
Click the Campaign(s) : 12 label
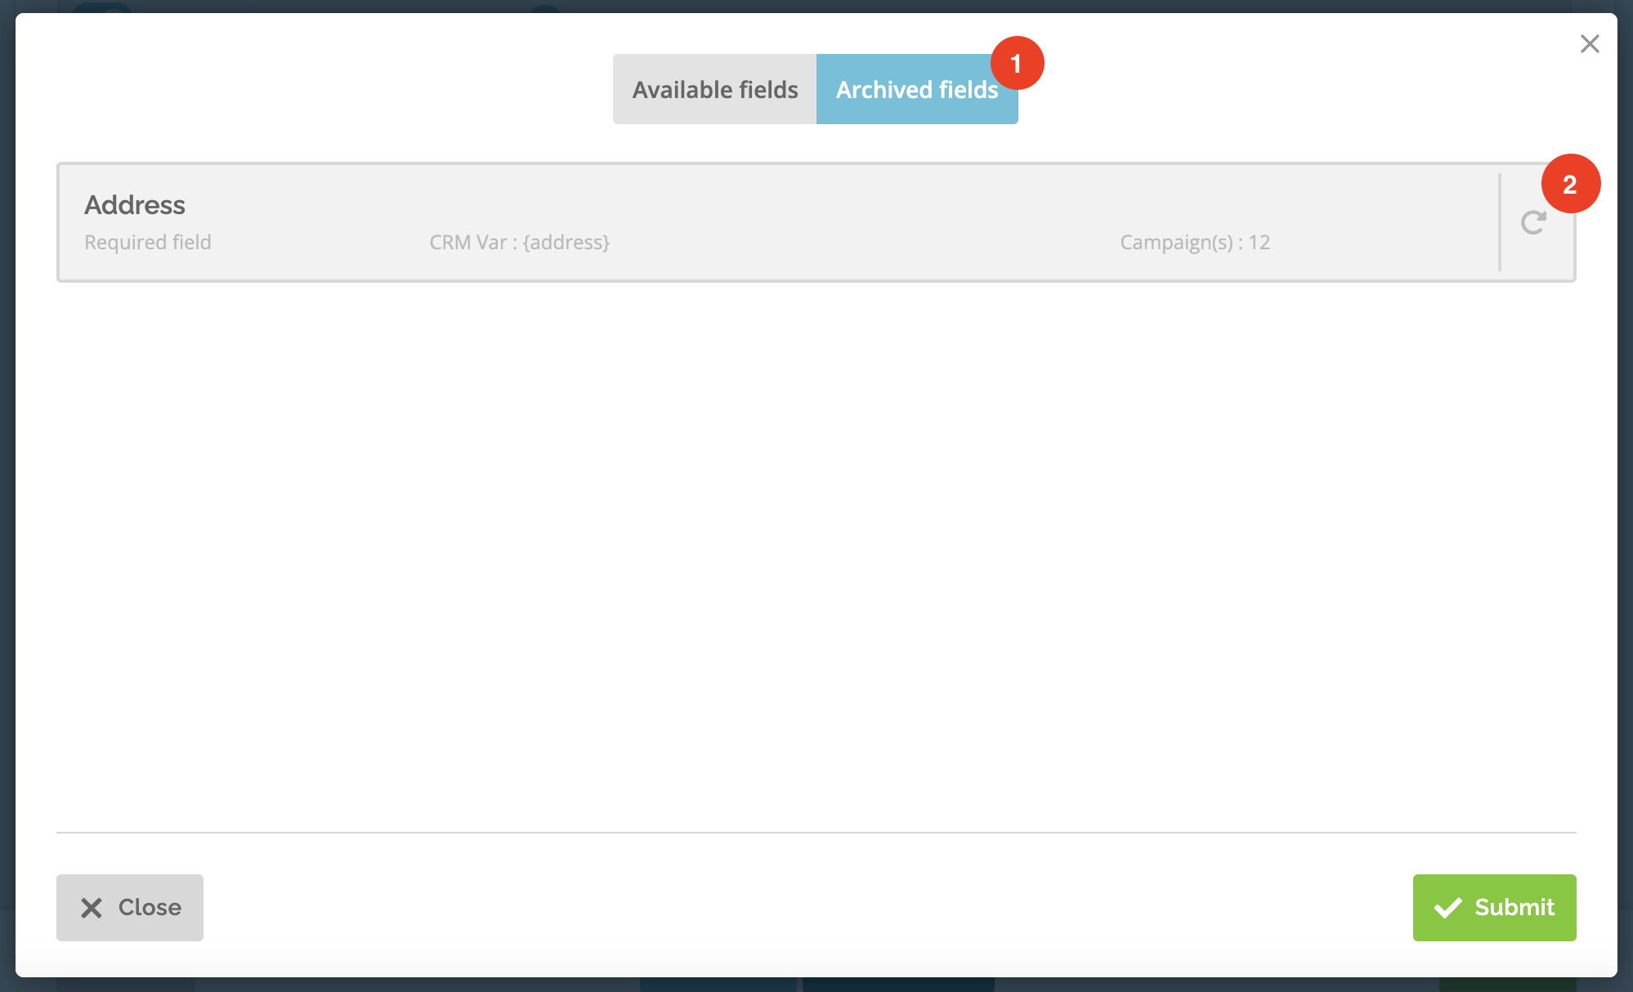click(1195, 242)
